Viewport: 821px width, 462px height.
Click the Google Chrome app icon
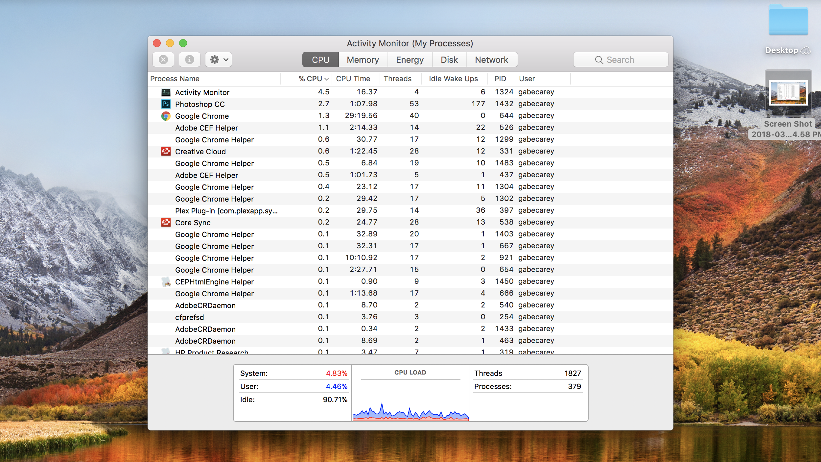[166, 116]
